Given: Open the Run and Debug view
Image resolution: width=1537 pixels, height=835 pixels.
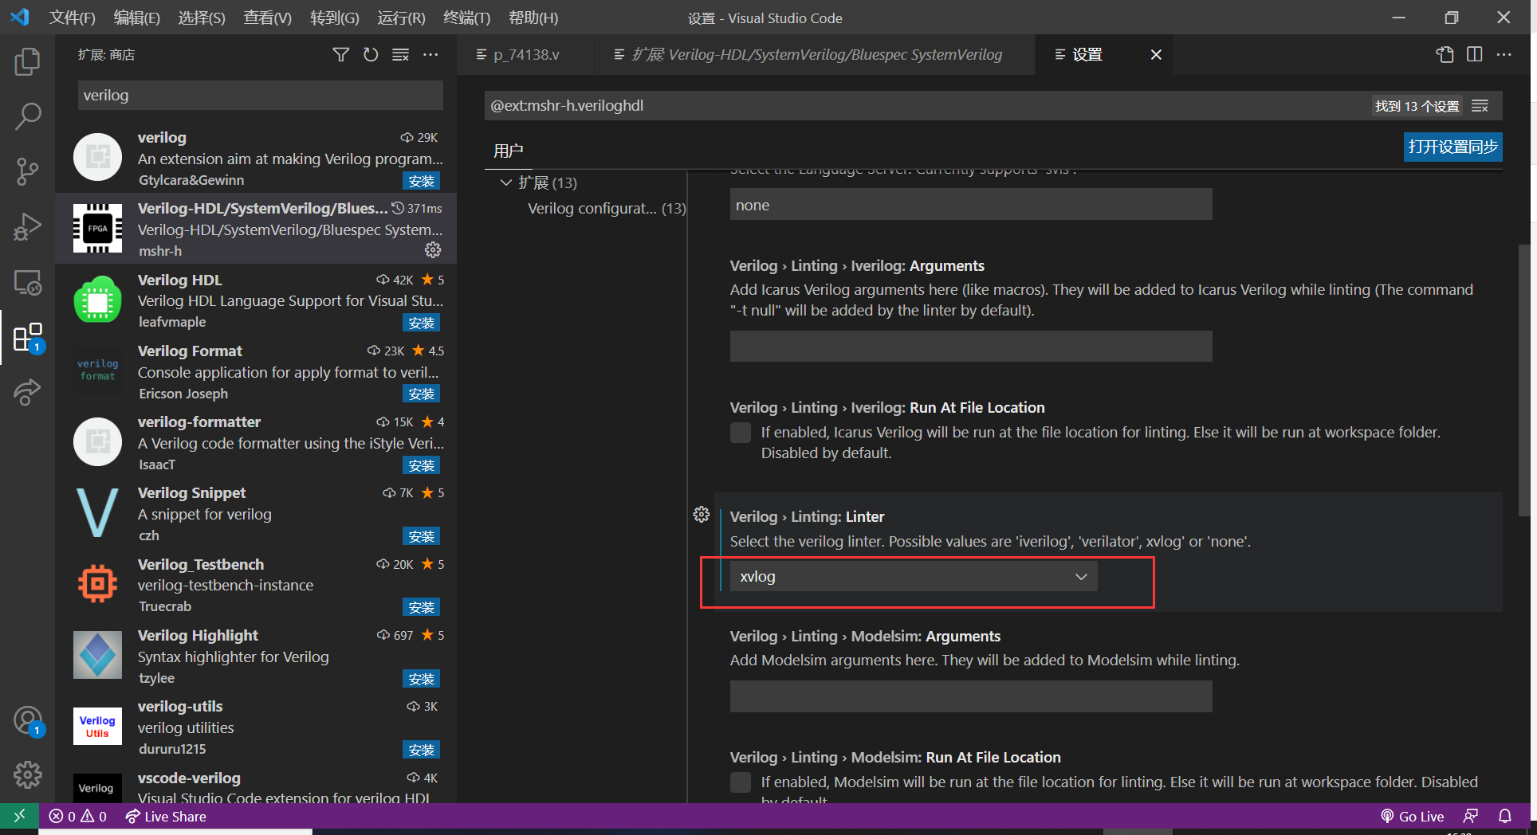Looking at the screenshot, I should click(x=27, y=227).
